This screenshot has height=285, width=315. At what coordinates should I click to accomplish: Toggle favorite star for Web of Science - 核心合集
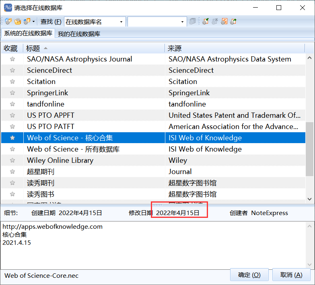[x=12, y=138]
